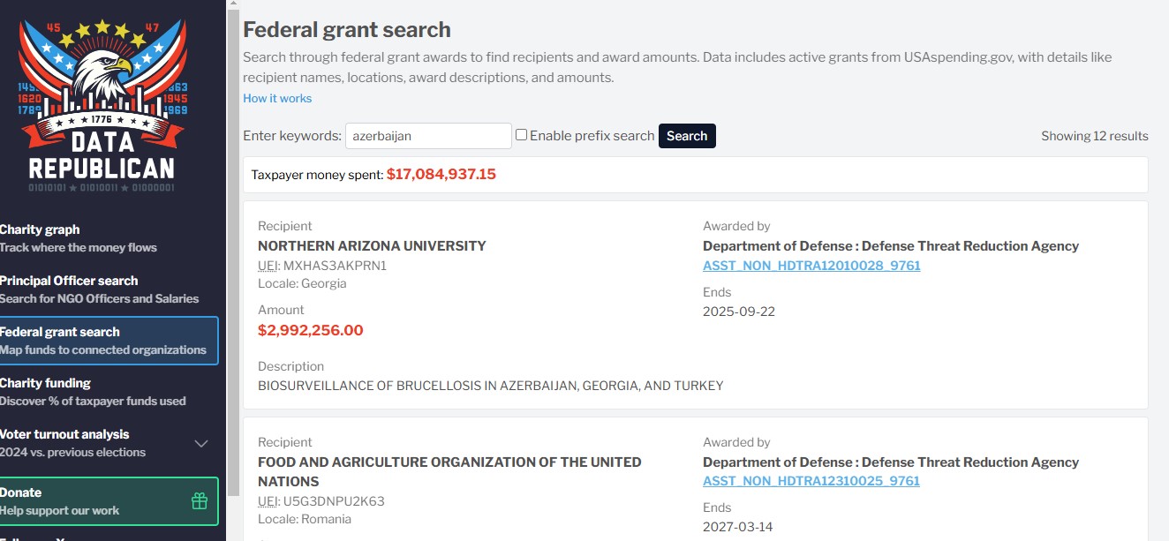Click the Data Republican eagle logo

pos(102,106)
